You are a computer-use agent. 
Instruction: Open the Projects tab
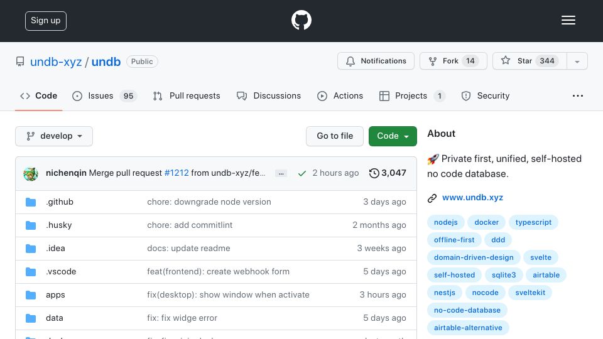point(412,95)
